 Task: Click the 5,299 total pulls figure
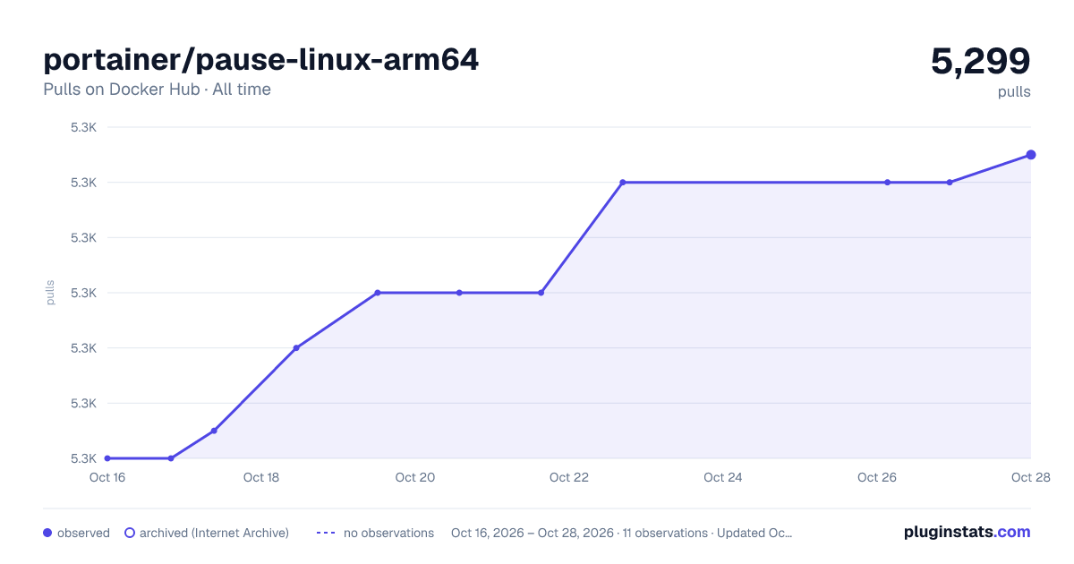coord(981,61)
